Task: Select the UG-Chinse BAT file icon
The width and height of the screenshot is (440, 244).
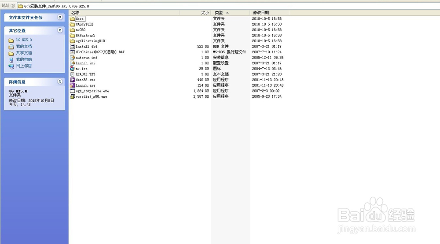Action: coord(73,52)
